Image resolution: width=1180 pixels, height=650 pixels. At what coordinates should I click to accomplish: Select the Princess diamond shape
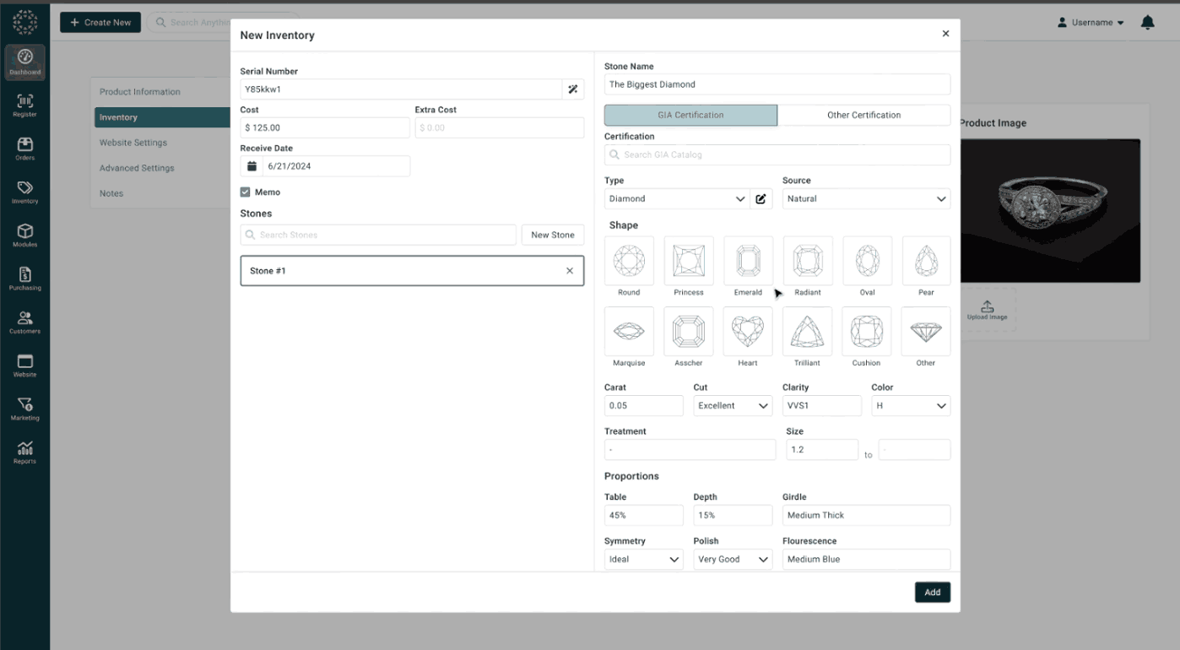[688, 260]
